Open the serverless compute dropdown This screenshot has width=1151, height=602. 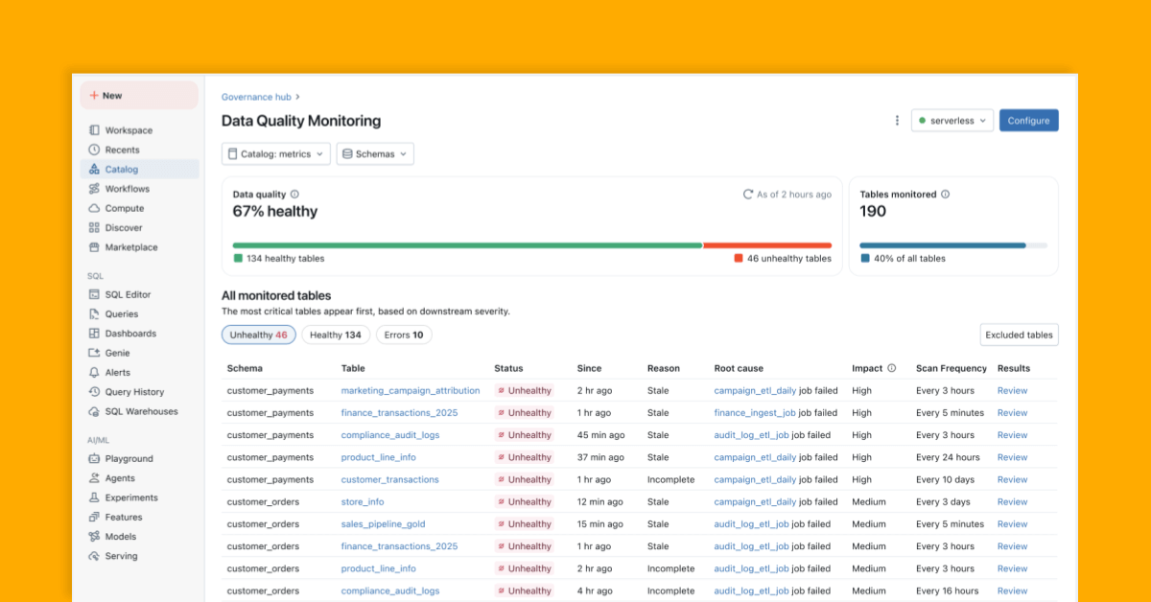click(x=951, y=121)
